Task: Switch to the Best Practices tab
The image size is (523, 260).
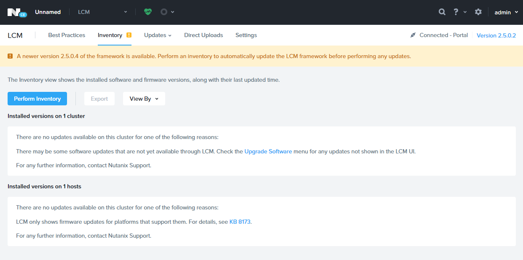Action: 67,35
